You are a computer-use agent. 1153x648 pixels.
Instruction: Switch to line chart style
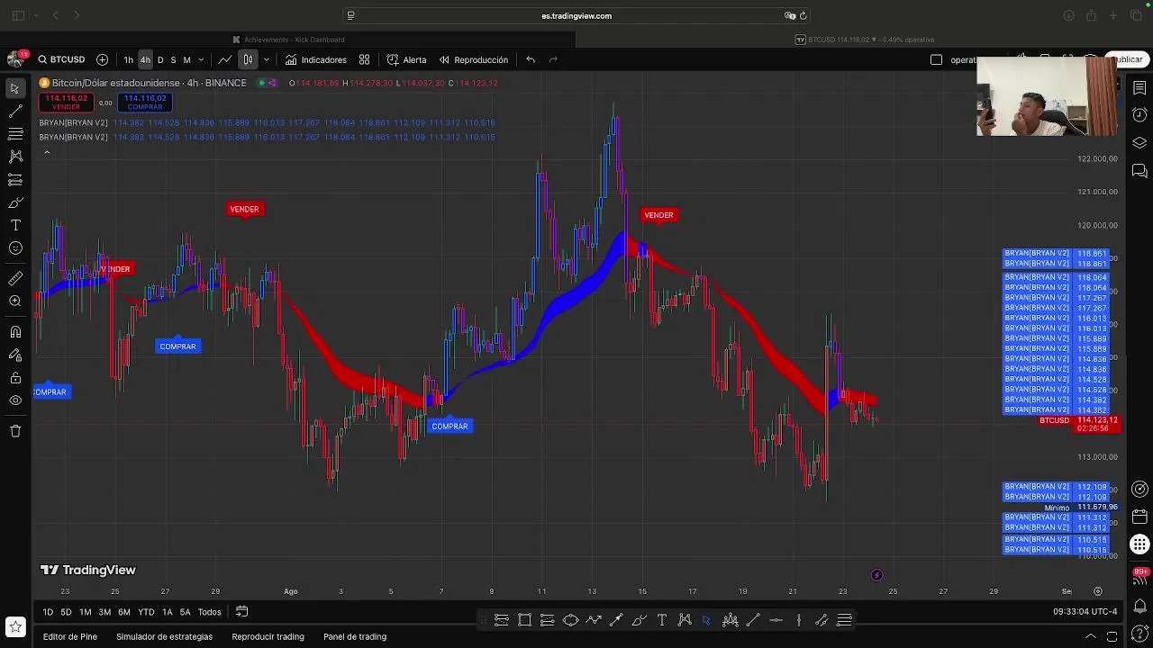pos(224,59)
